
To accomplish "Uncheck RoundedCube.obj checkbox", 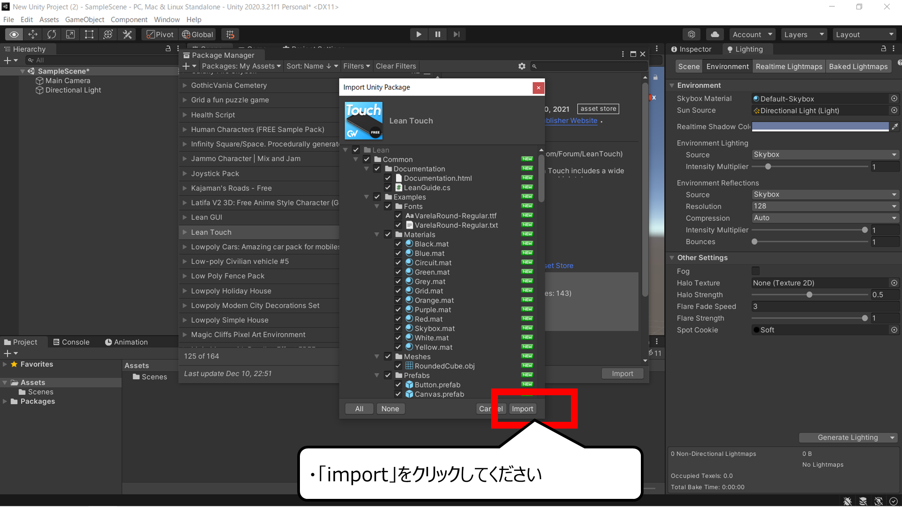I will [398, 366].
